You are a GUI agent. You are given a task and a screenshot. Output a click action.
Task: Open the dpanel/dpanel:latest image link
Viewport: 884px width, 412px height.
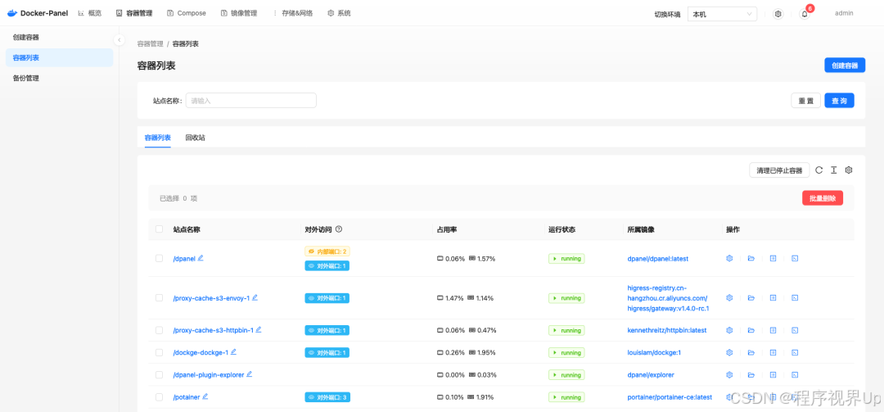click(x=657, y=259)
